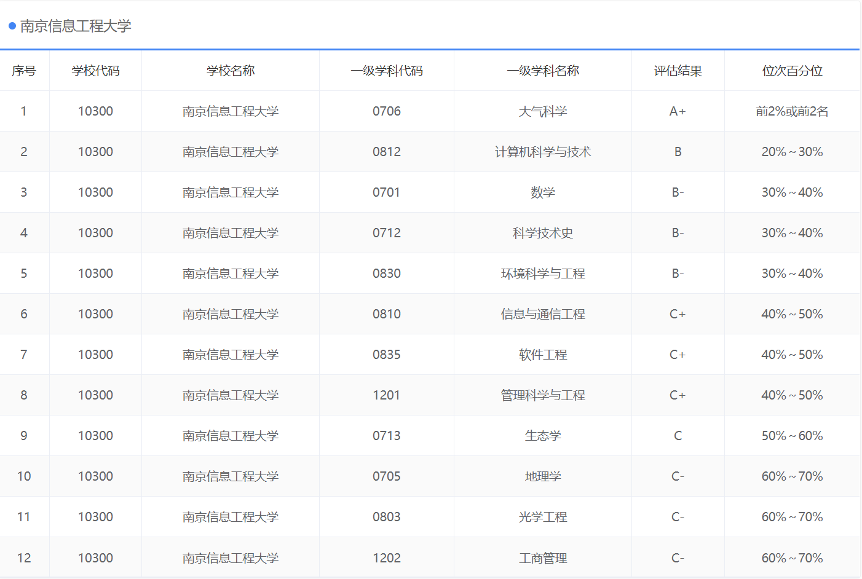Screen dimensions: 862x579
Task: Select the 计算机科学与技术 row entry
Action: pyautogui.click(x=543, y=151)
